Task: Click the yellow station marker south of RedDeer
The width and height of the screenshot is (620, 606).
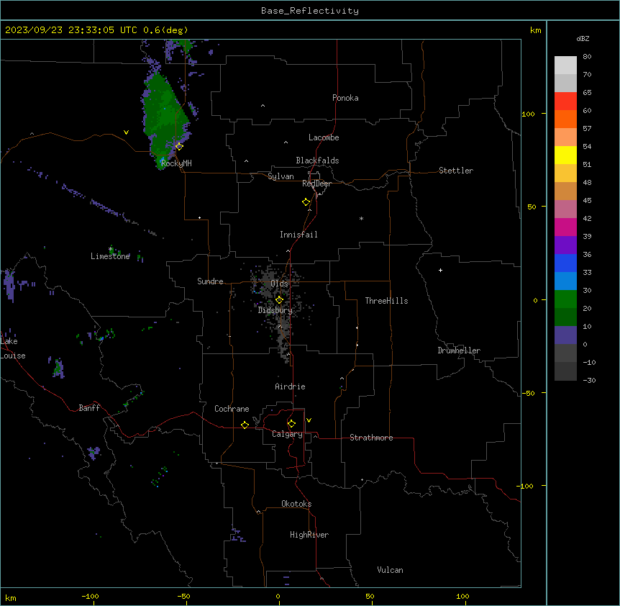Action: coord(306,202)
